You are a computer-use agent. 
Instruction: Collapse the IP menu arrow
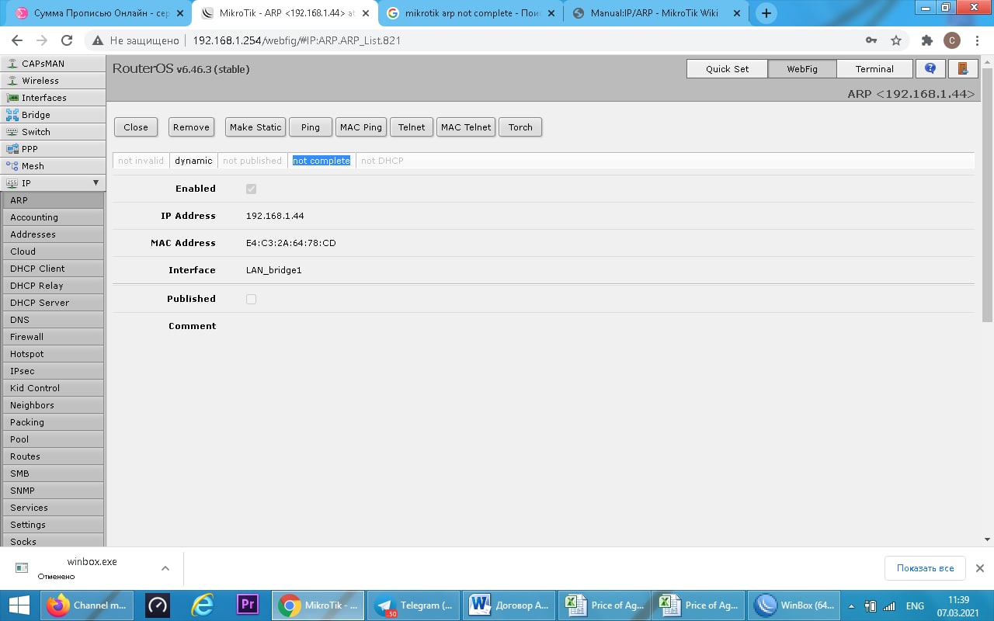(x=96, y=183)
